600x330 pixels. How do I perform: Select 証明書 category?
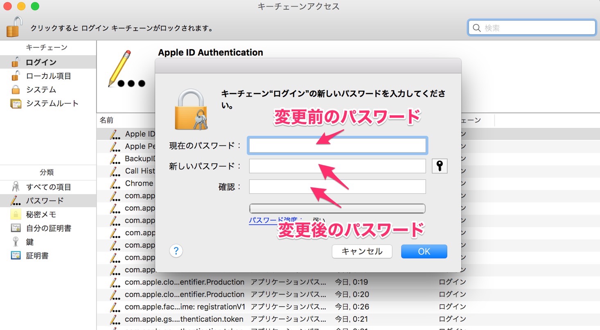tap(48, 256)
